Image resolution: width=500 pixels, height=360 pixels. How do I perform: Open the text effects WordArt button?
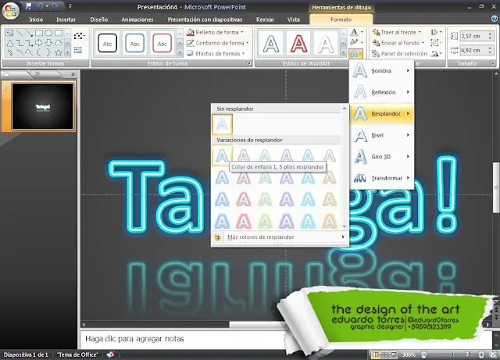point(355,55)
